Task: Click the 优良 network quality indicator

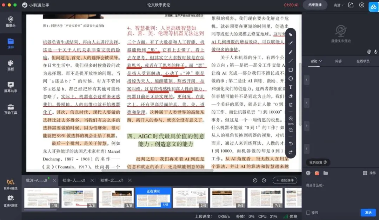Action: click(x=290, y=216)
